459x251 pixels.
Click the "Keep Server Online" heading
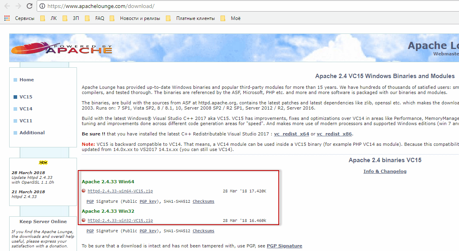43,222
